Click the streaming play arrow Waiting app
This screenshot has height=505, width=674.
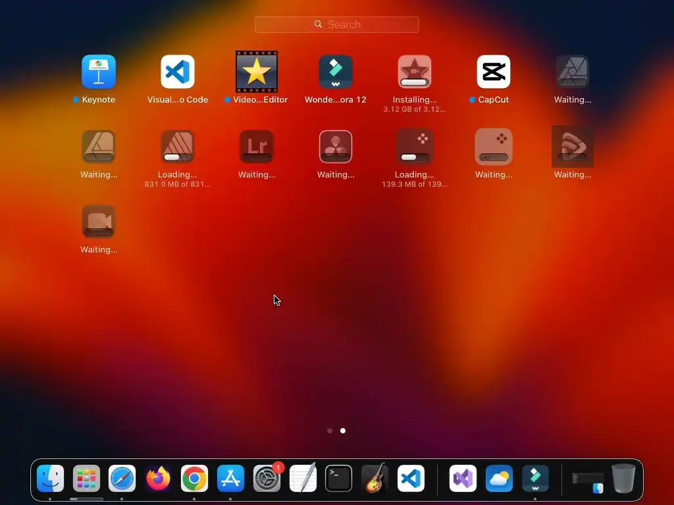[x=573, y=147]
